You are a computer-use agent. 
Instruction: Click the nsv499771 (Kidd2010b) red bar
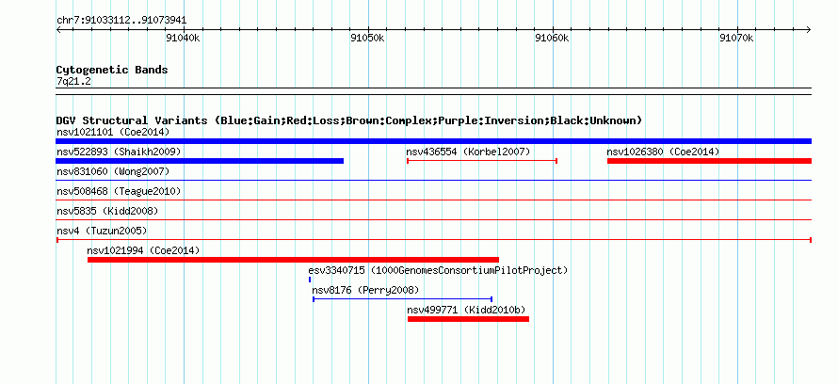tap(468, 319)
